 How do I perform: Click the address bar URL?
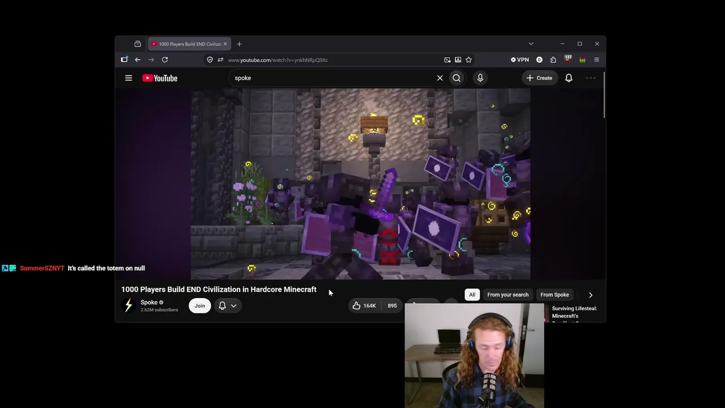278,60
